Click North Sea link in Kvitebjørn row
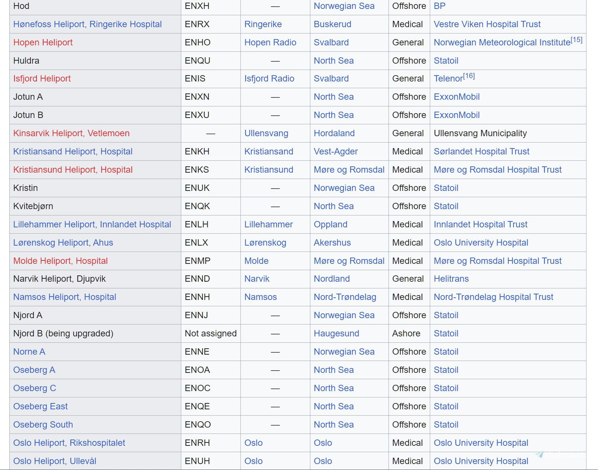The width and height of the screenshot is (598, 470). pyautogui.click(x=334, y=206)
